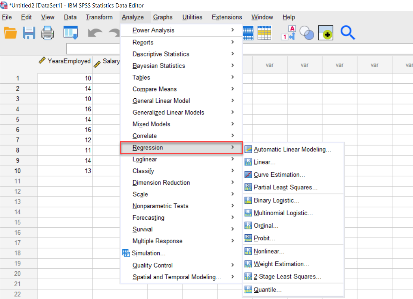
Task: Open Nonparametric Tests submenu
Action: coord(181,206)
